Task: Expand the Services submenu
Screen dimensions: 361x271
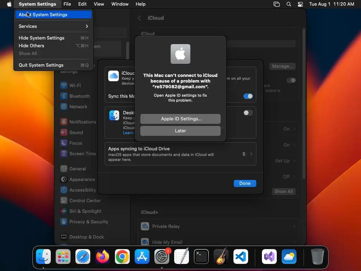Action: pyautogui.click(x=54, y=26)
